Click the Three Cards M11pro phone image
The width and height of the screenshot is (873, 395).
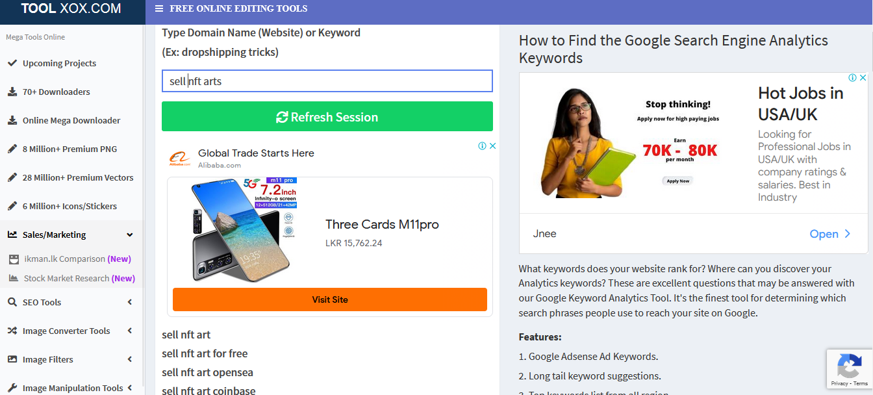[x=243, y=230]
